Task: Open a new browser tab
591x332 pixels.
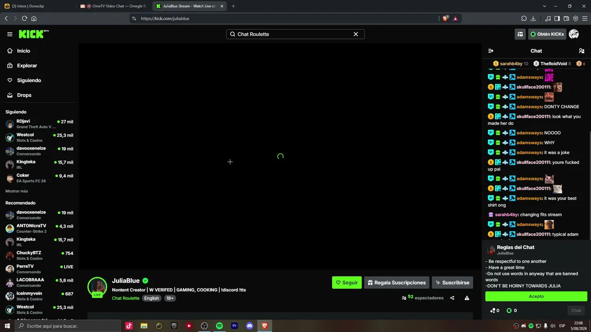Action: [x=233, y=6]
